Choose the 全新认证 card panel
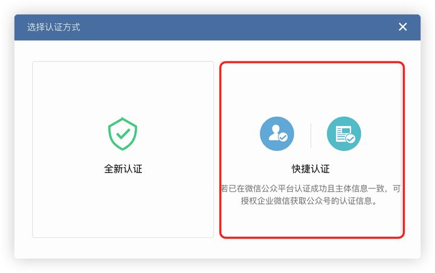435x273 pixels. pos(123,150)
